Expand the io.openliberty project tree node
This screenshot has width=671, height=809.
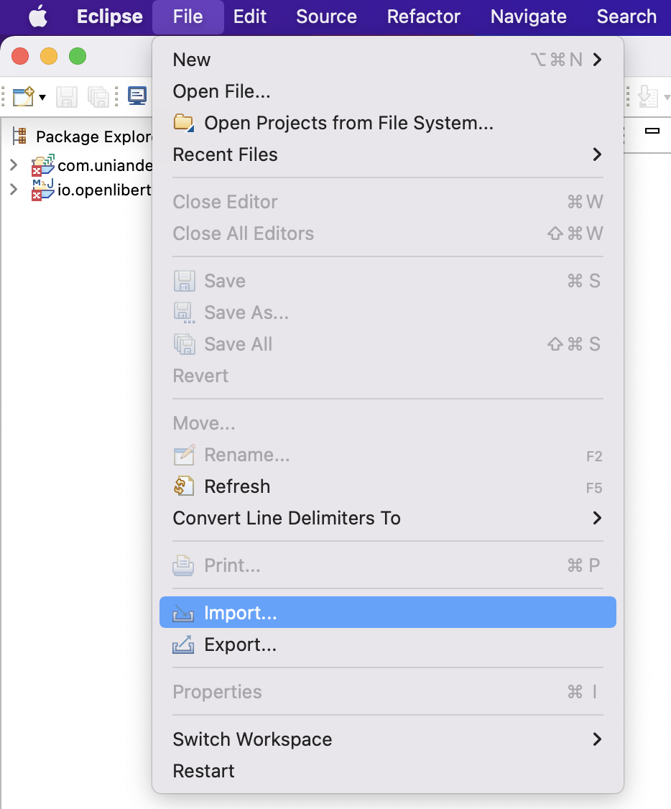(14, 190)
